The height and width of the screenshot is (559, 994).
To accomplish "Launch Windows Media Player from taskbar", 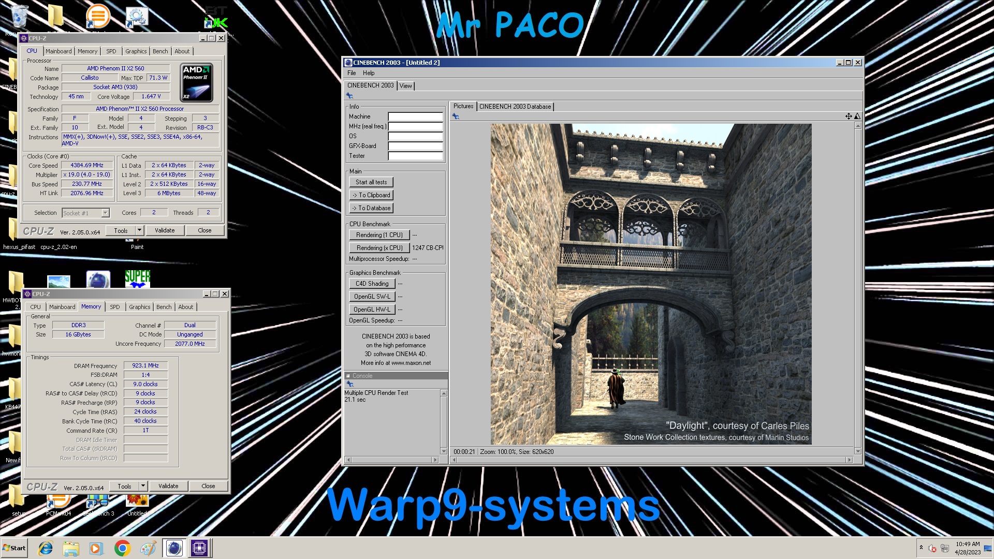I will click(x=96, y=548).
